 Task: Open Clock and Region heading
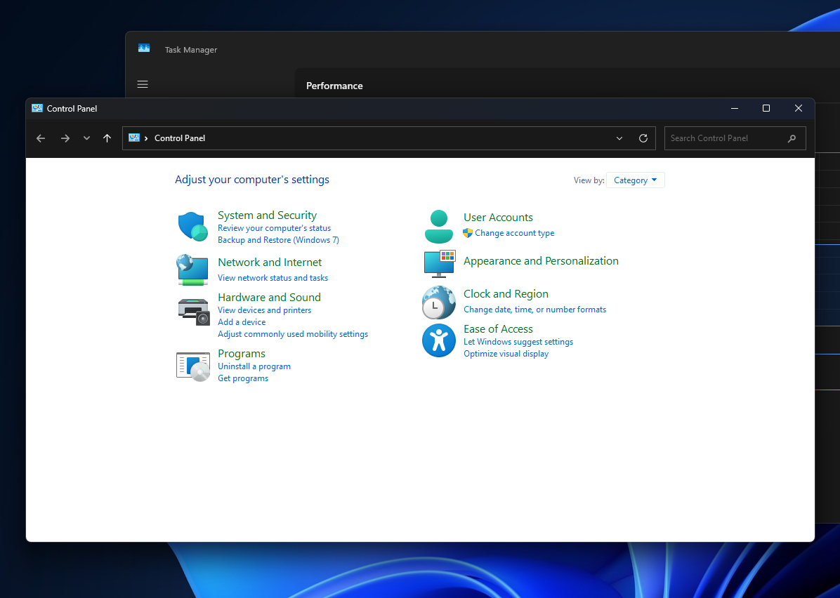(x=506, y=294)
